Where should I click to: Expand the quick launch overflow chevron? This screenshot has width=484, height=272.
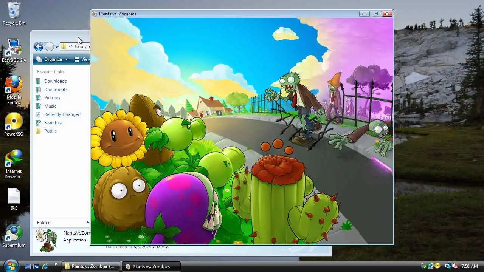(56, 264)
